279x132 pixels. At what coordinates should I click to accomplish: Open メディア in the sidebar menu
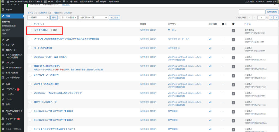point(10,45)
